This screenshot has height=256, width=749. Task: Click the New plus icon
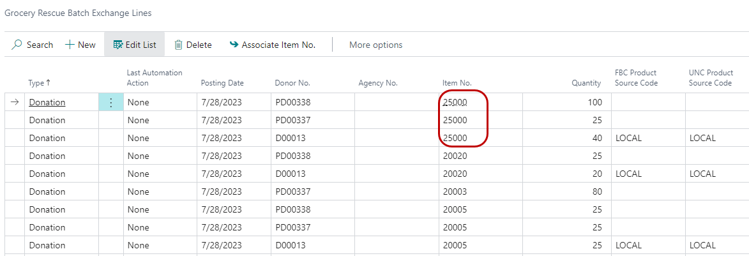70,45
